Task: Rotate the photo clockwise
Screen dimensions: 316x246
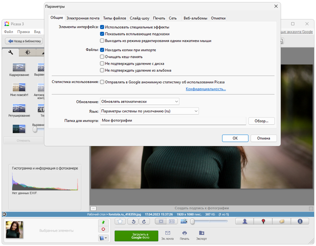Action: pos(144,221)
